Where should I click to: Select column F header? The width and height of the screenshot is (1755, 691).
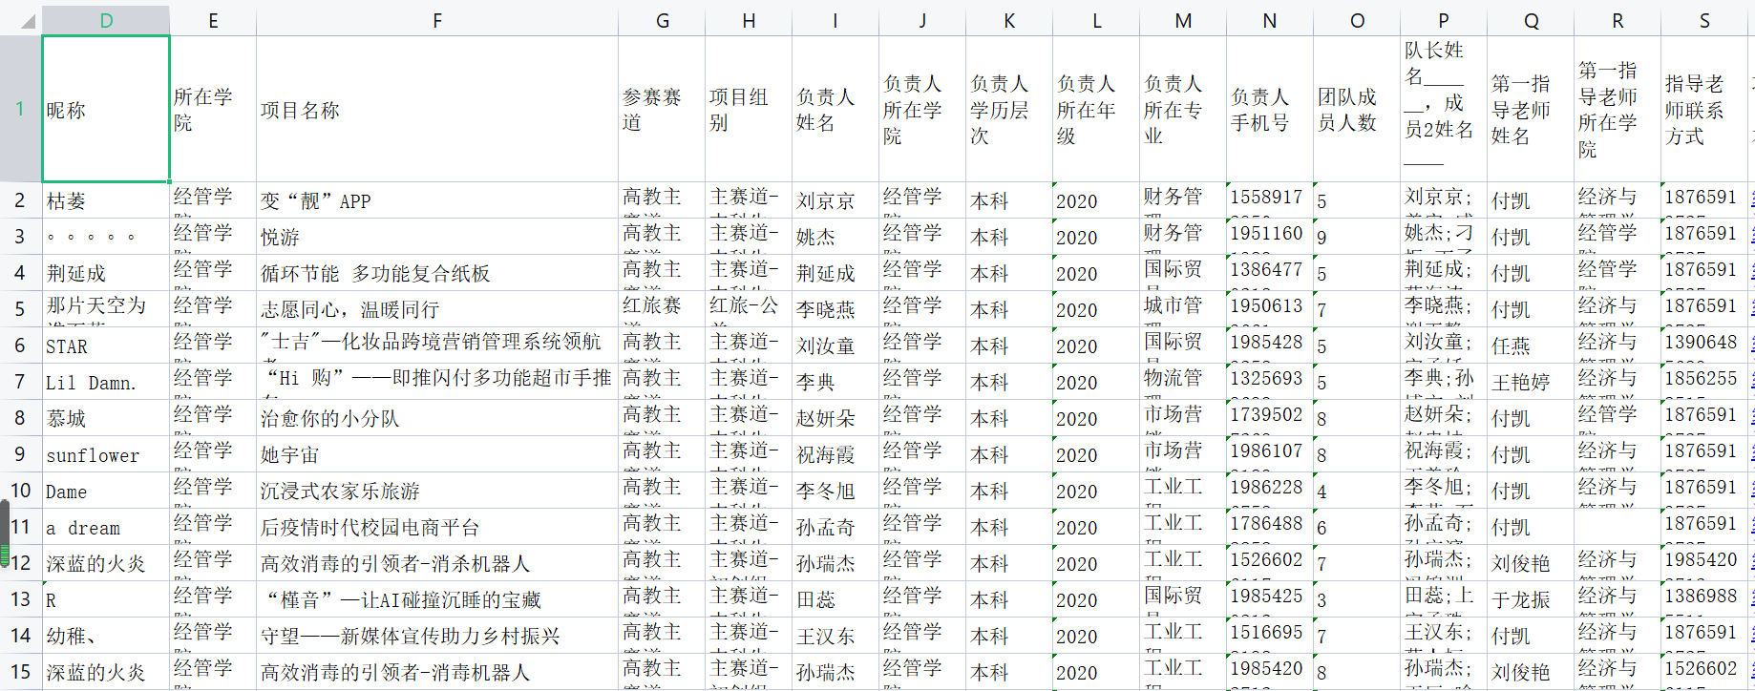(436, 21)
